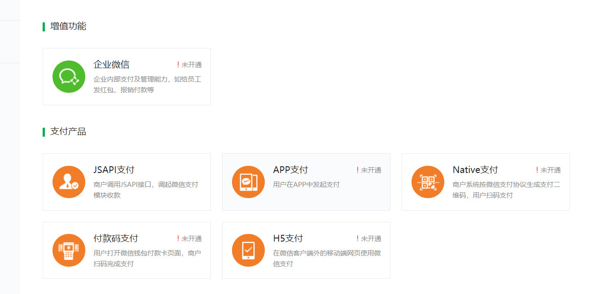The height and width of the screenshot is (294, 600).
Task: Open the 付款码支付 product title
Action: point(116,238)
